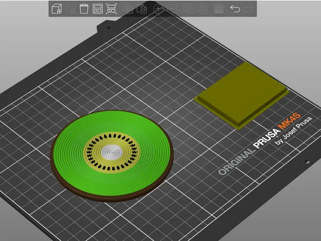Image resolution: width=321 pixels, height=241 pixels.
Task: Open the variable layer height tool
Action: click(219, 9)
